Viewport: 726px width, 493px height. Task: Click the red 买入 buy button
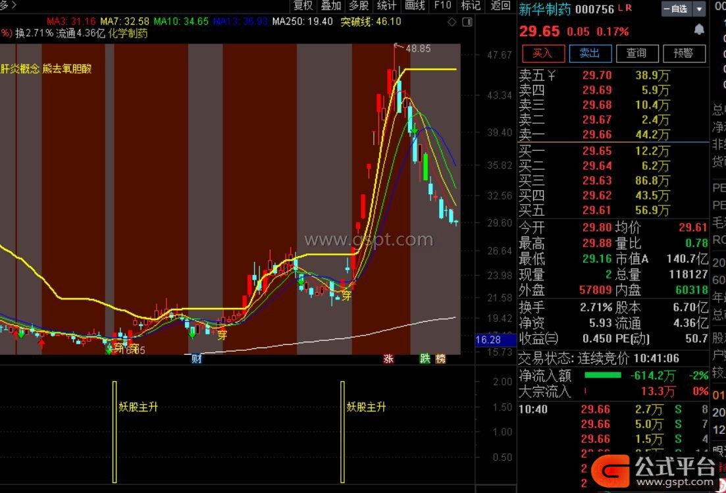[543, 53]
